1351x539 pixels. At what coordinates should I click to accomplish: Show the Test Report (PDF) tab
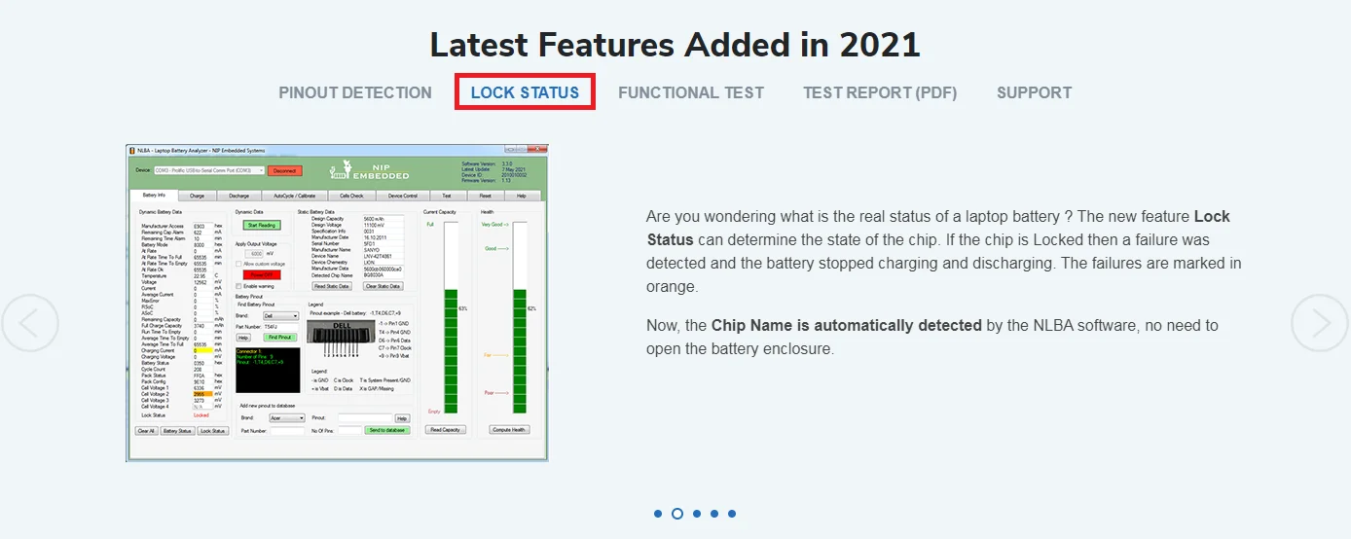coord(880,92)
